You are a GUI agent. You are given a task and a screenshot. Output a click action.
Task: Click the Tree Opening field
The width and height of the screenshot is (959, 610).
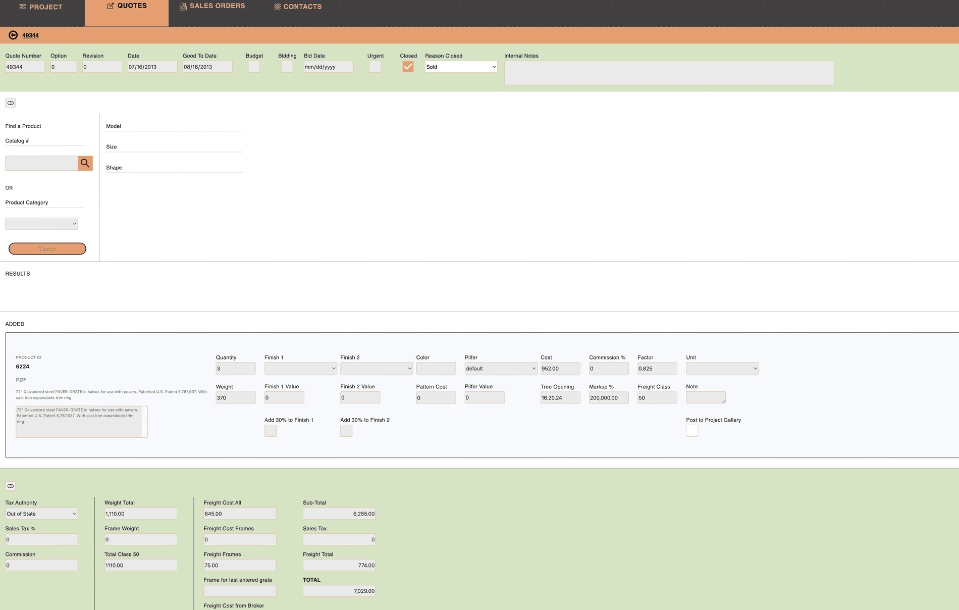pyautogui.click(x=560, y=398)
